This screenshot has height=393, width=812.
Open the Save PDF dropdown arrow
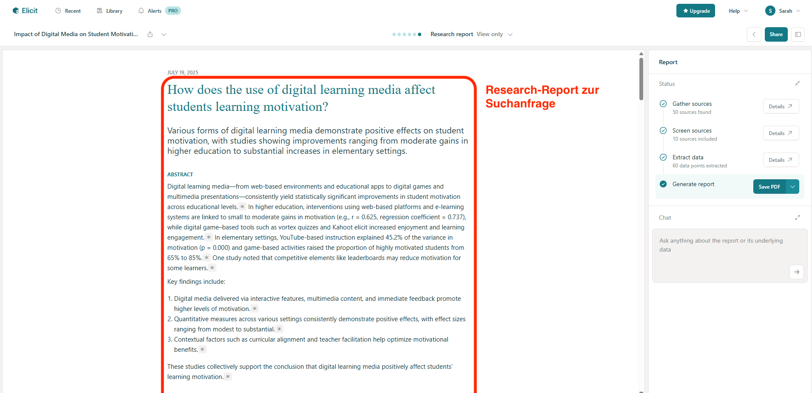pyautogui.click(x=792, y=187)
